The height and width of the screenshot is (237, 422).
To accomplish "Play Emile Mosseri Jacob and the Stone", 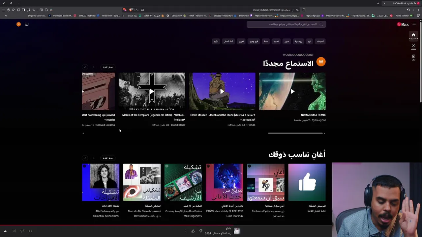I will click(x=222, y=92).
